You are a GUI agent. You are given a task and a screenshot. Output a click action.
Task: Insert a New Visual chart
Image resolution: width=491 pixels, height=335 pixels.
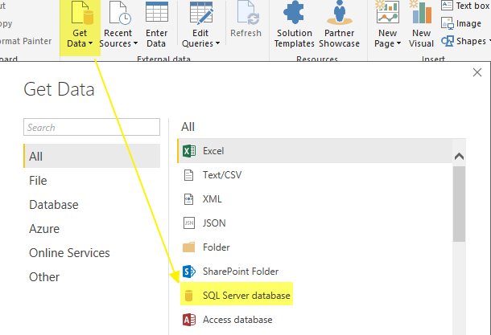click(422, 25)
